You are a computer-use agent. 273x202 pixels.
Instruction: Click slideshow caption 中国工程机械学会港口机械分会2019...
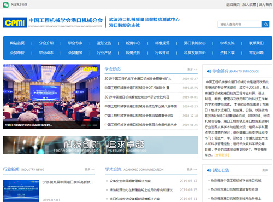coord(28,125)
